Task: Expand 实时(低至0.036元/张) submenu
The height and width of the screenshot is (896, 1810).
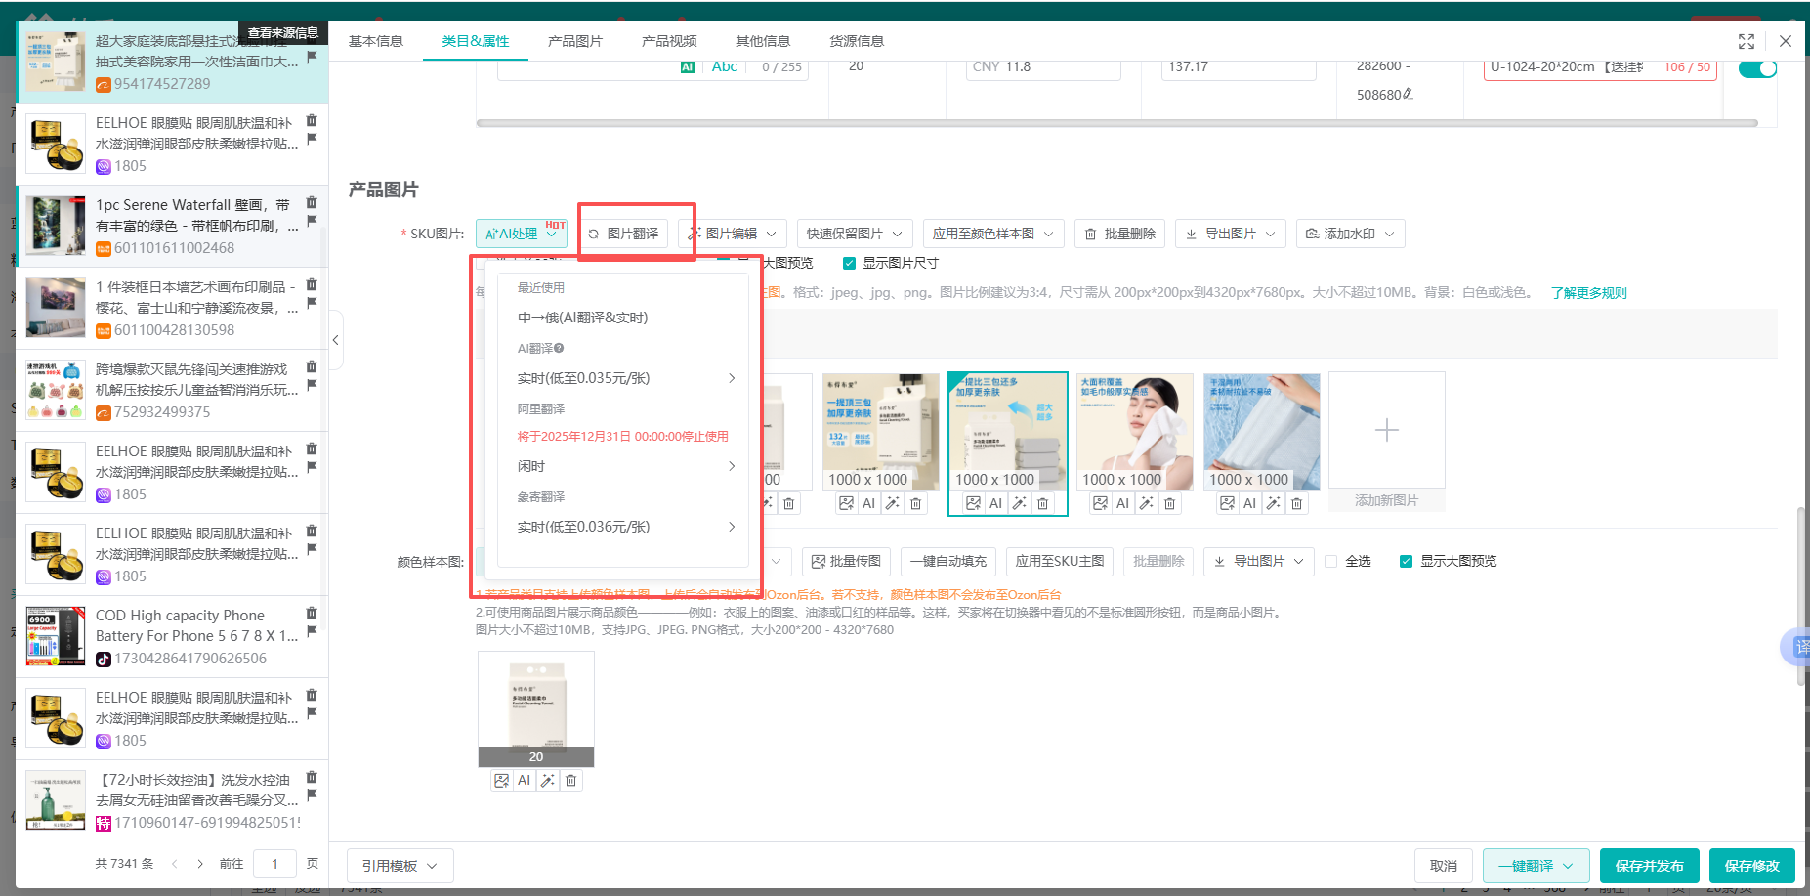Action: 623,527
